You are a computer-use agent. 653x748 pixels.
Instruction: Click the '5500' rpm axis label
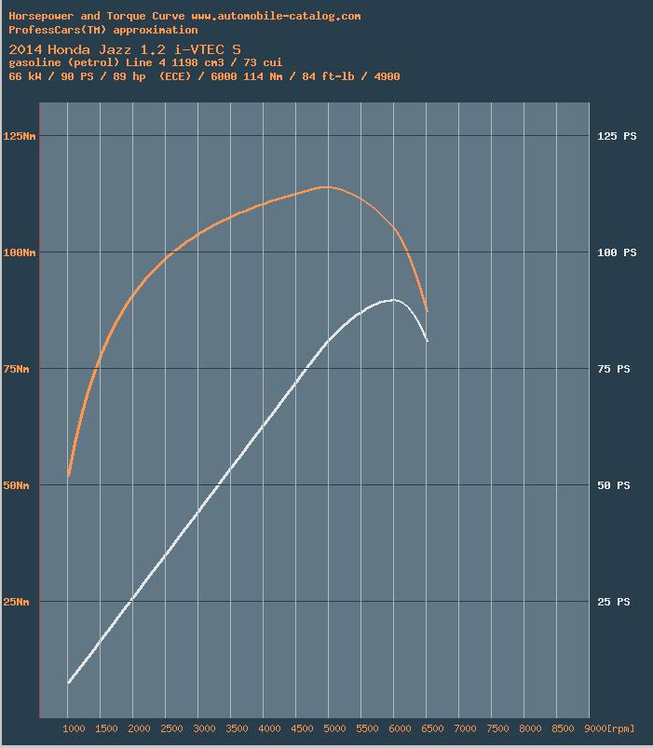367,728
